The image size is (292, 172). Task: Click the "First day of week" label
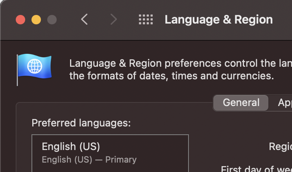tap(256, 169)
